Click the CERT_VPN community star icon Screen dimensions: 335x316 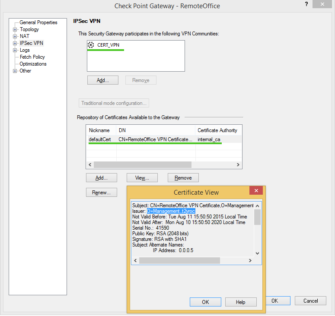91,45
